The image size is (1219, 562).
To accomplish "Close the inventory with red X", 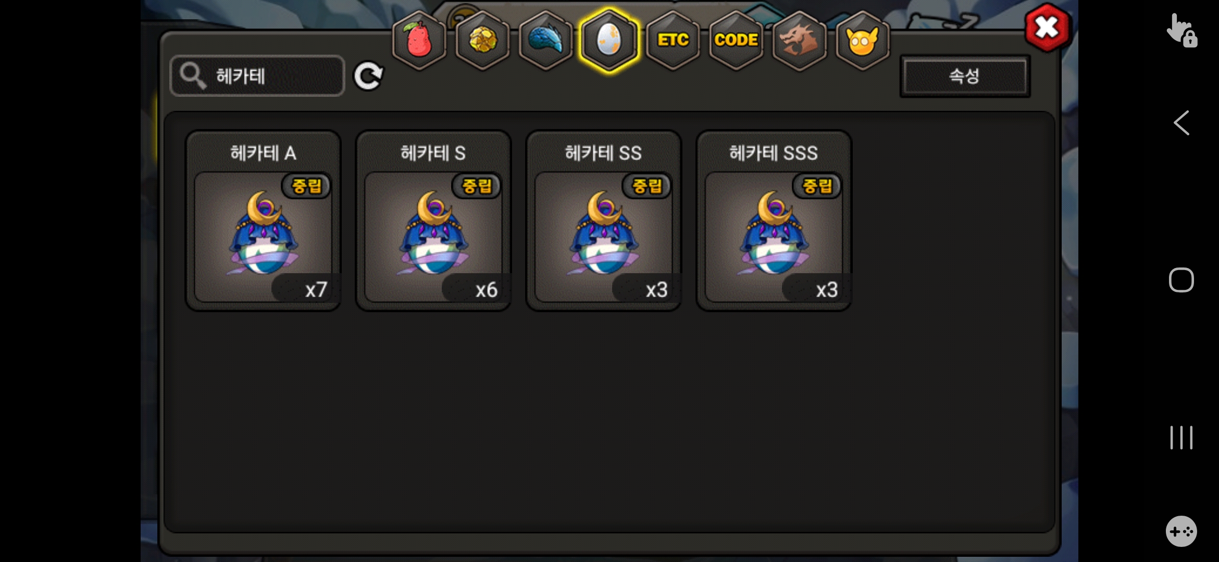I will point(1048,27).
